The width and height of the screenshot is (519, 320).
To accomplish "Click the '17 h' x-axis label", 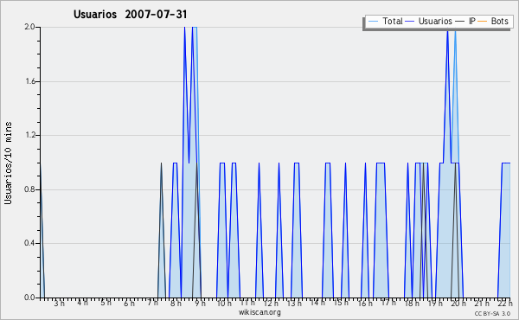I will (x=388, y=303).
